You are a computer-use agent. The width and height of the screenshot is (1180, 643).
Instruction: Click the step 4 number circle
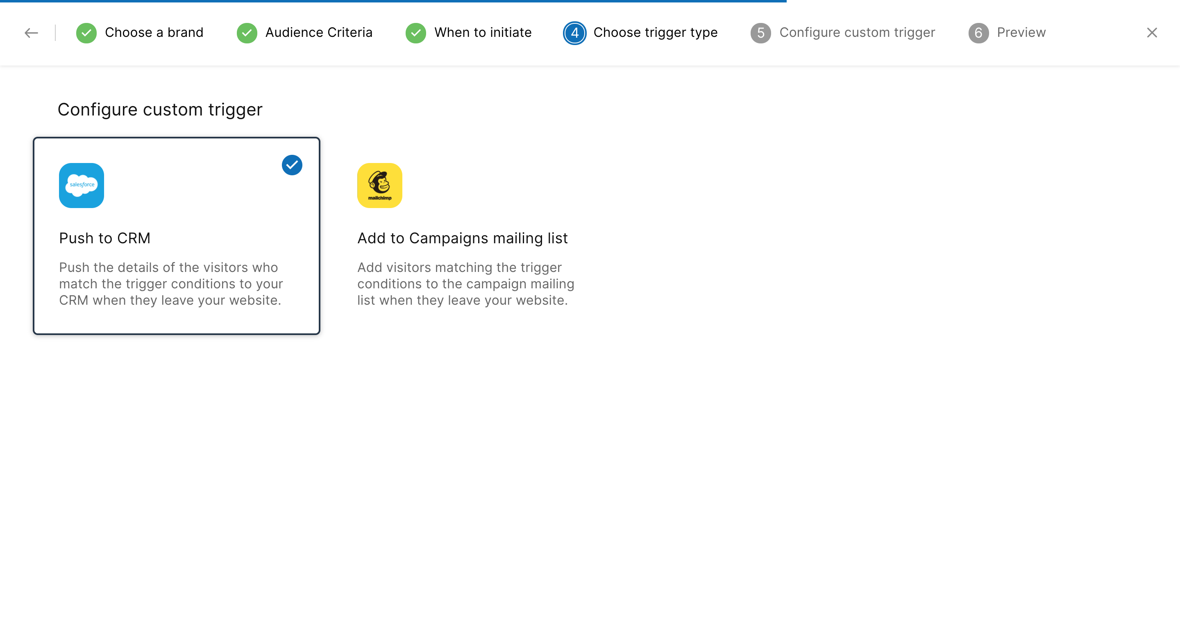click(x=574, y=33)
